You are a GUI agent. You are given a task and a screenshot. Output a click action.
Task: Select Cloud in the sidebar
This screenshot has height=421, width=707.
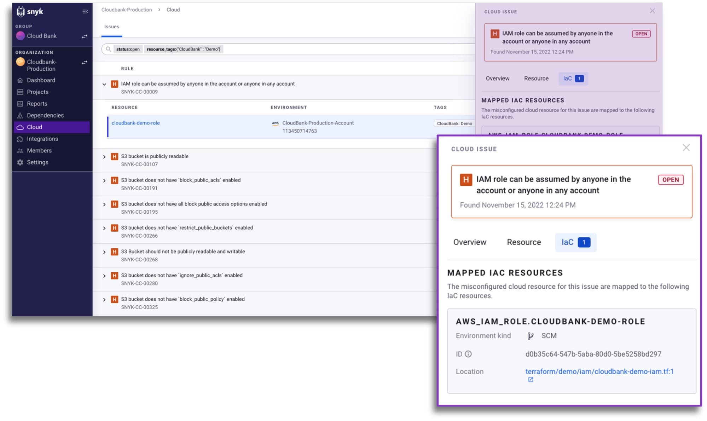34,127
